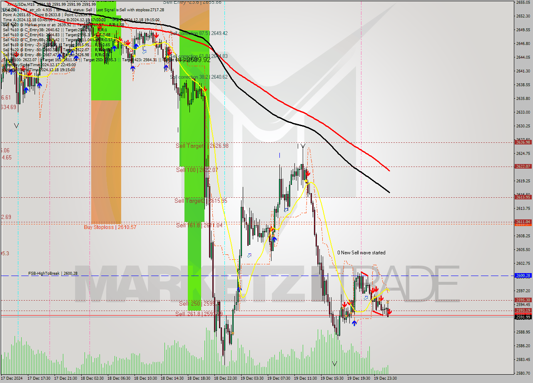Click the 2580.70 price axis label
The image size is (533, 383).
(523, 373)
